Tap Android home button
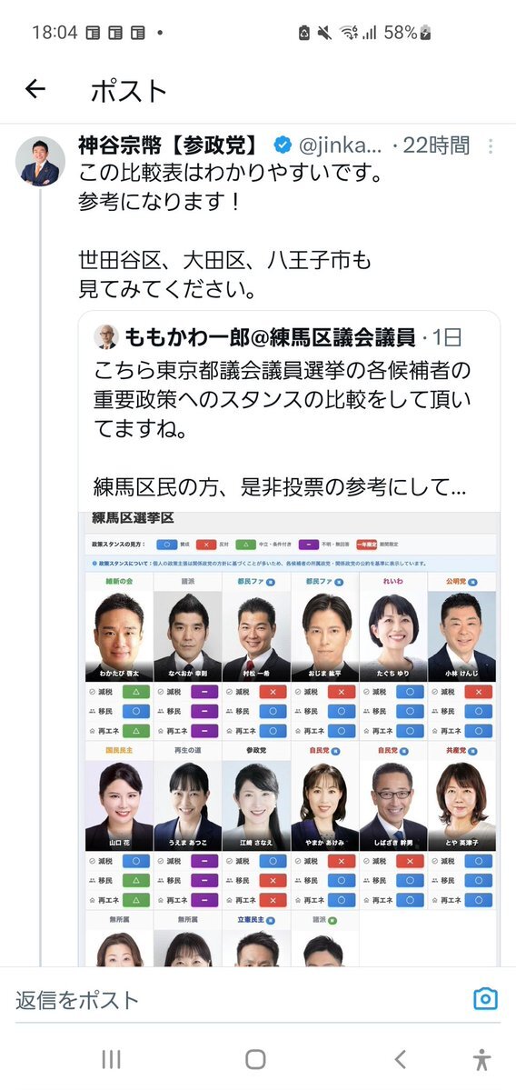Image resolution: width=516 pixels, height=1090 pixels. tap(255, 1059)
